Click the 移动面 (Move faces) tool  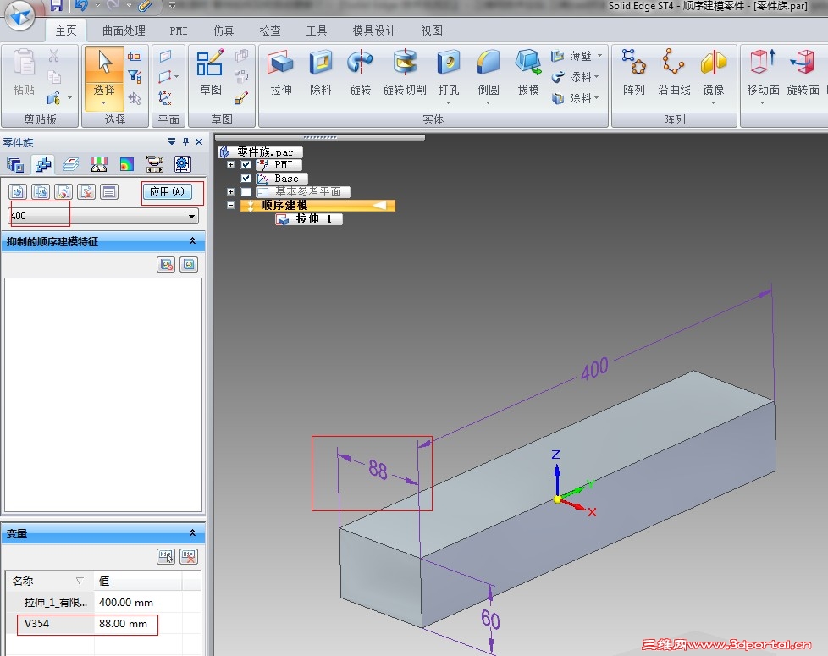click(x=763, y=73)
